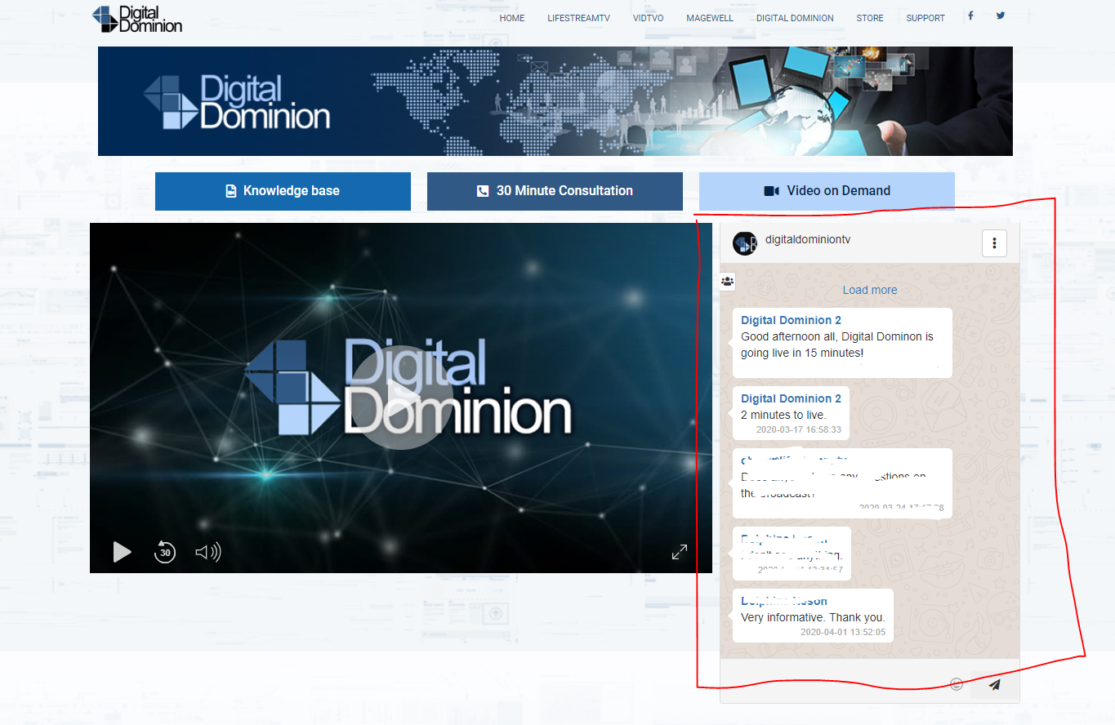Click the "going live in 15 minutes" message
1115x725 pixels.
pyautogui.click(x=842, y=343)
